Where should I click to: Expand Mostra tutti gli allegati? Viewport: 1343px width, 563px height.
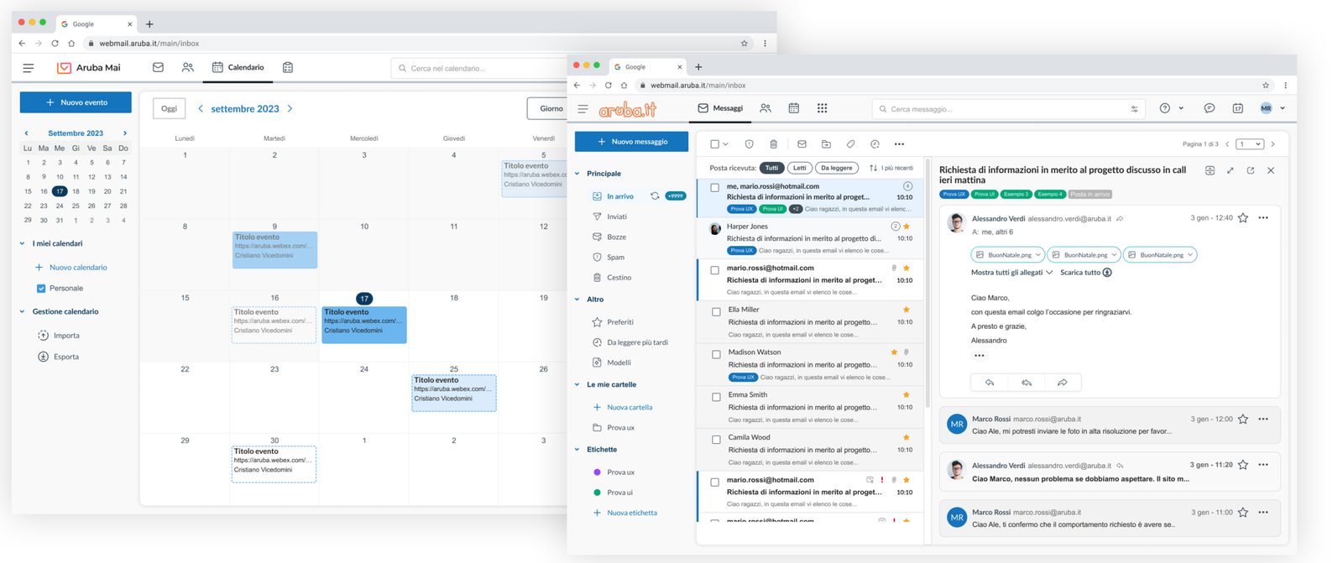(1011, 273)
